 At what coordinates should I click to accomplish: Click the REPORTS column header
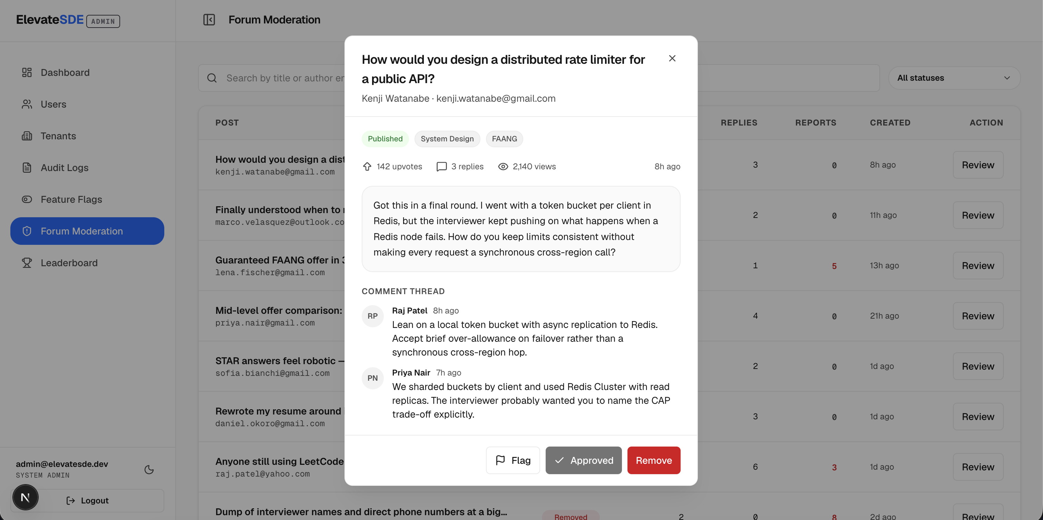(x=816, y=123)
